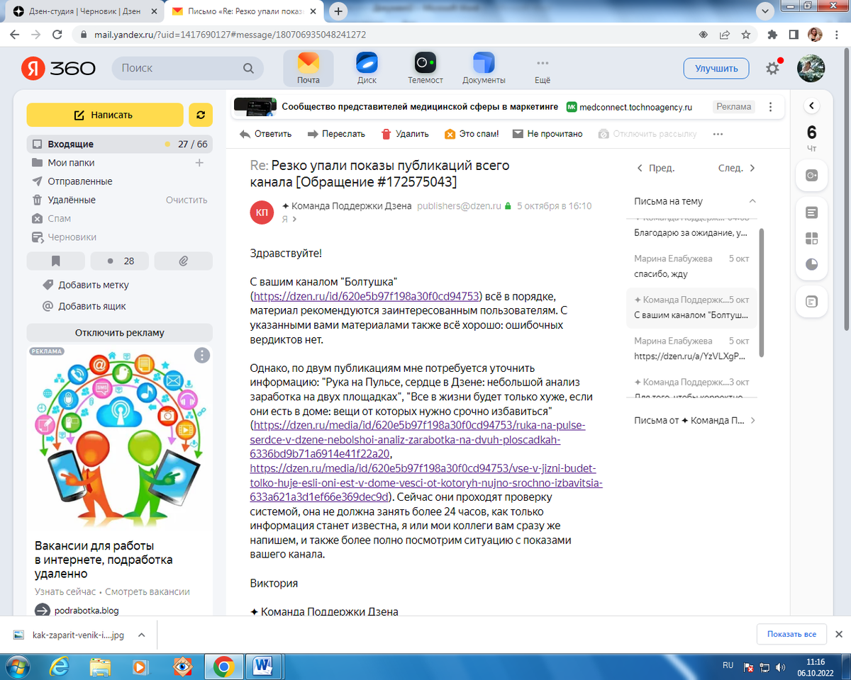Open banner ad options vertical dots

pos(770,107)
